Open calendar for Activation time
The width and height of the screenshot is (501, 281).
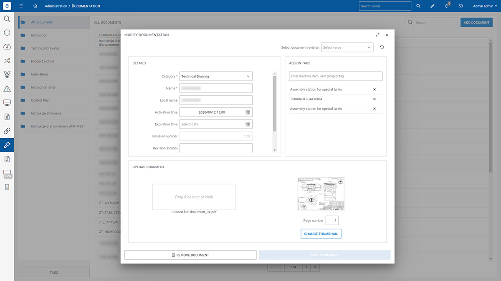(x=248, y=112)
